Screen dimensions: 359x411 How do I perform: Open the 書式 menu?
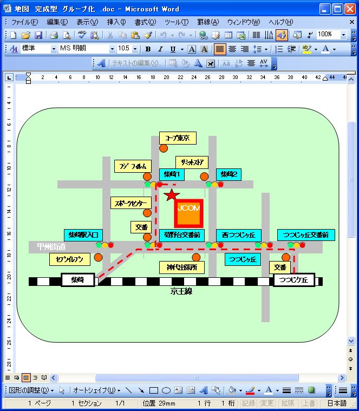(145, 22)
